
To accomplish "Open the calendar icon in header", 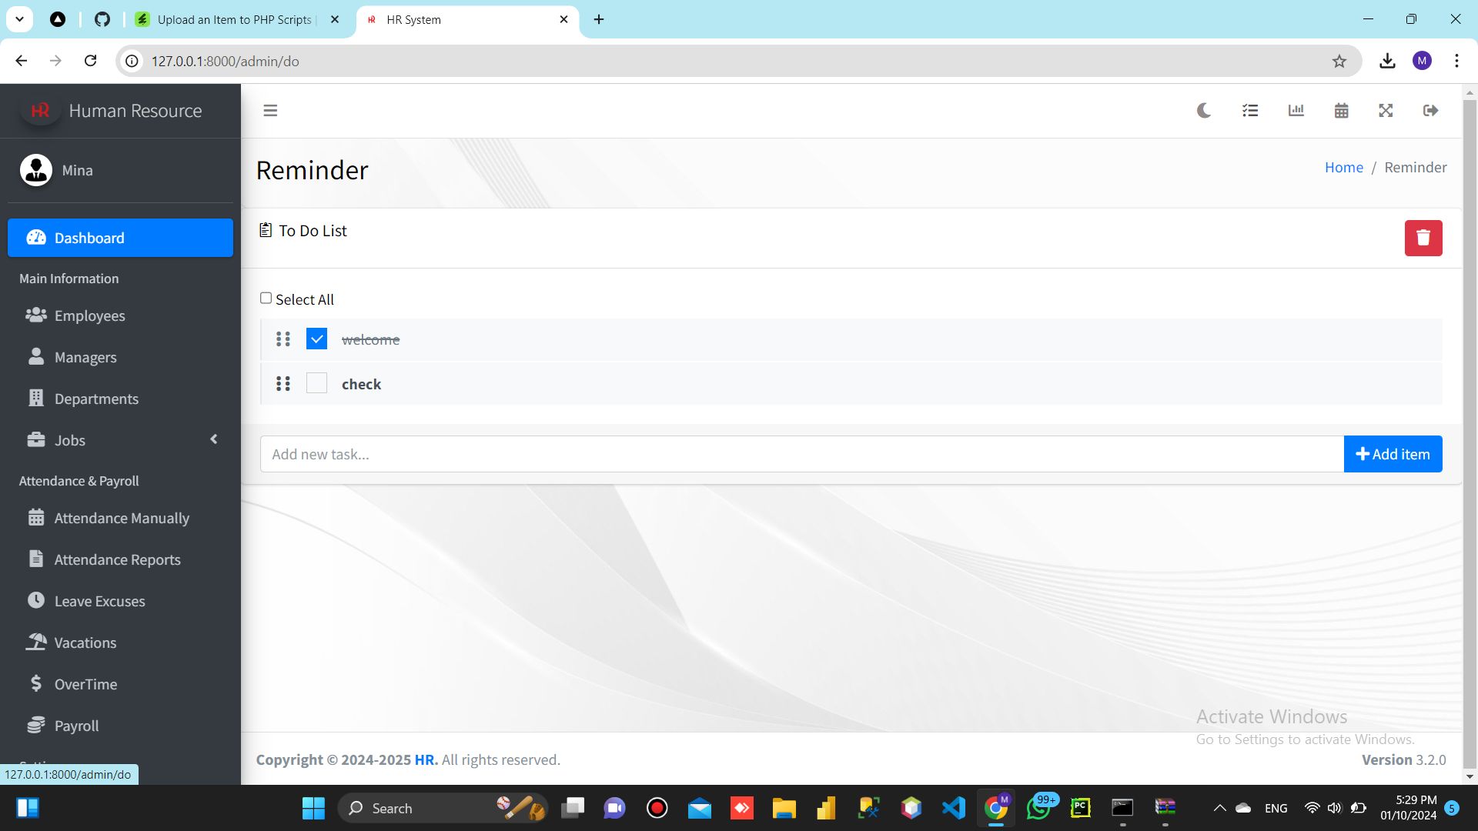I will (x=1341, y=111).
